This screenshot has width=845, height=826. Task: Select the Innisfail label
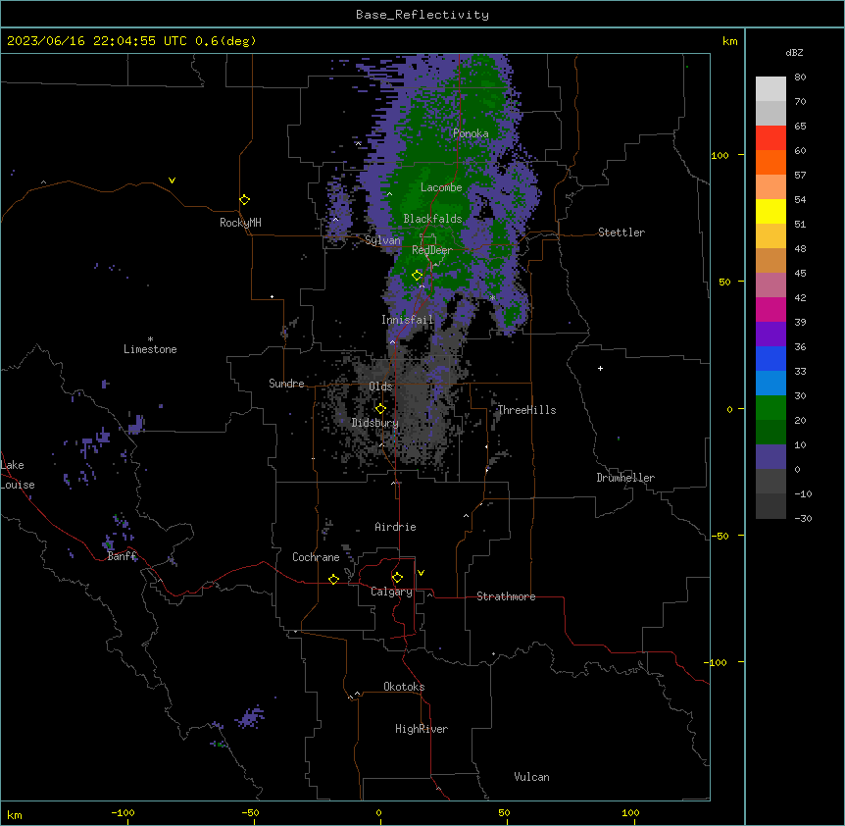[407, 320]
